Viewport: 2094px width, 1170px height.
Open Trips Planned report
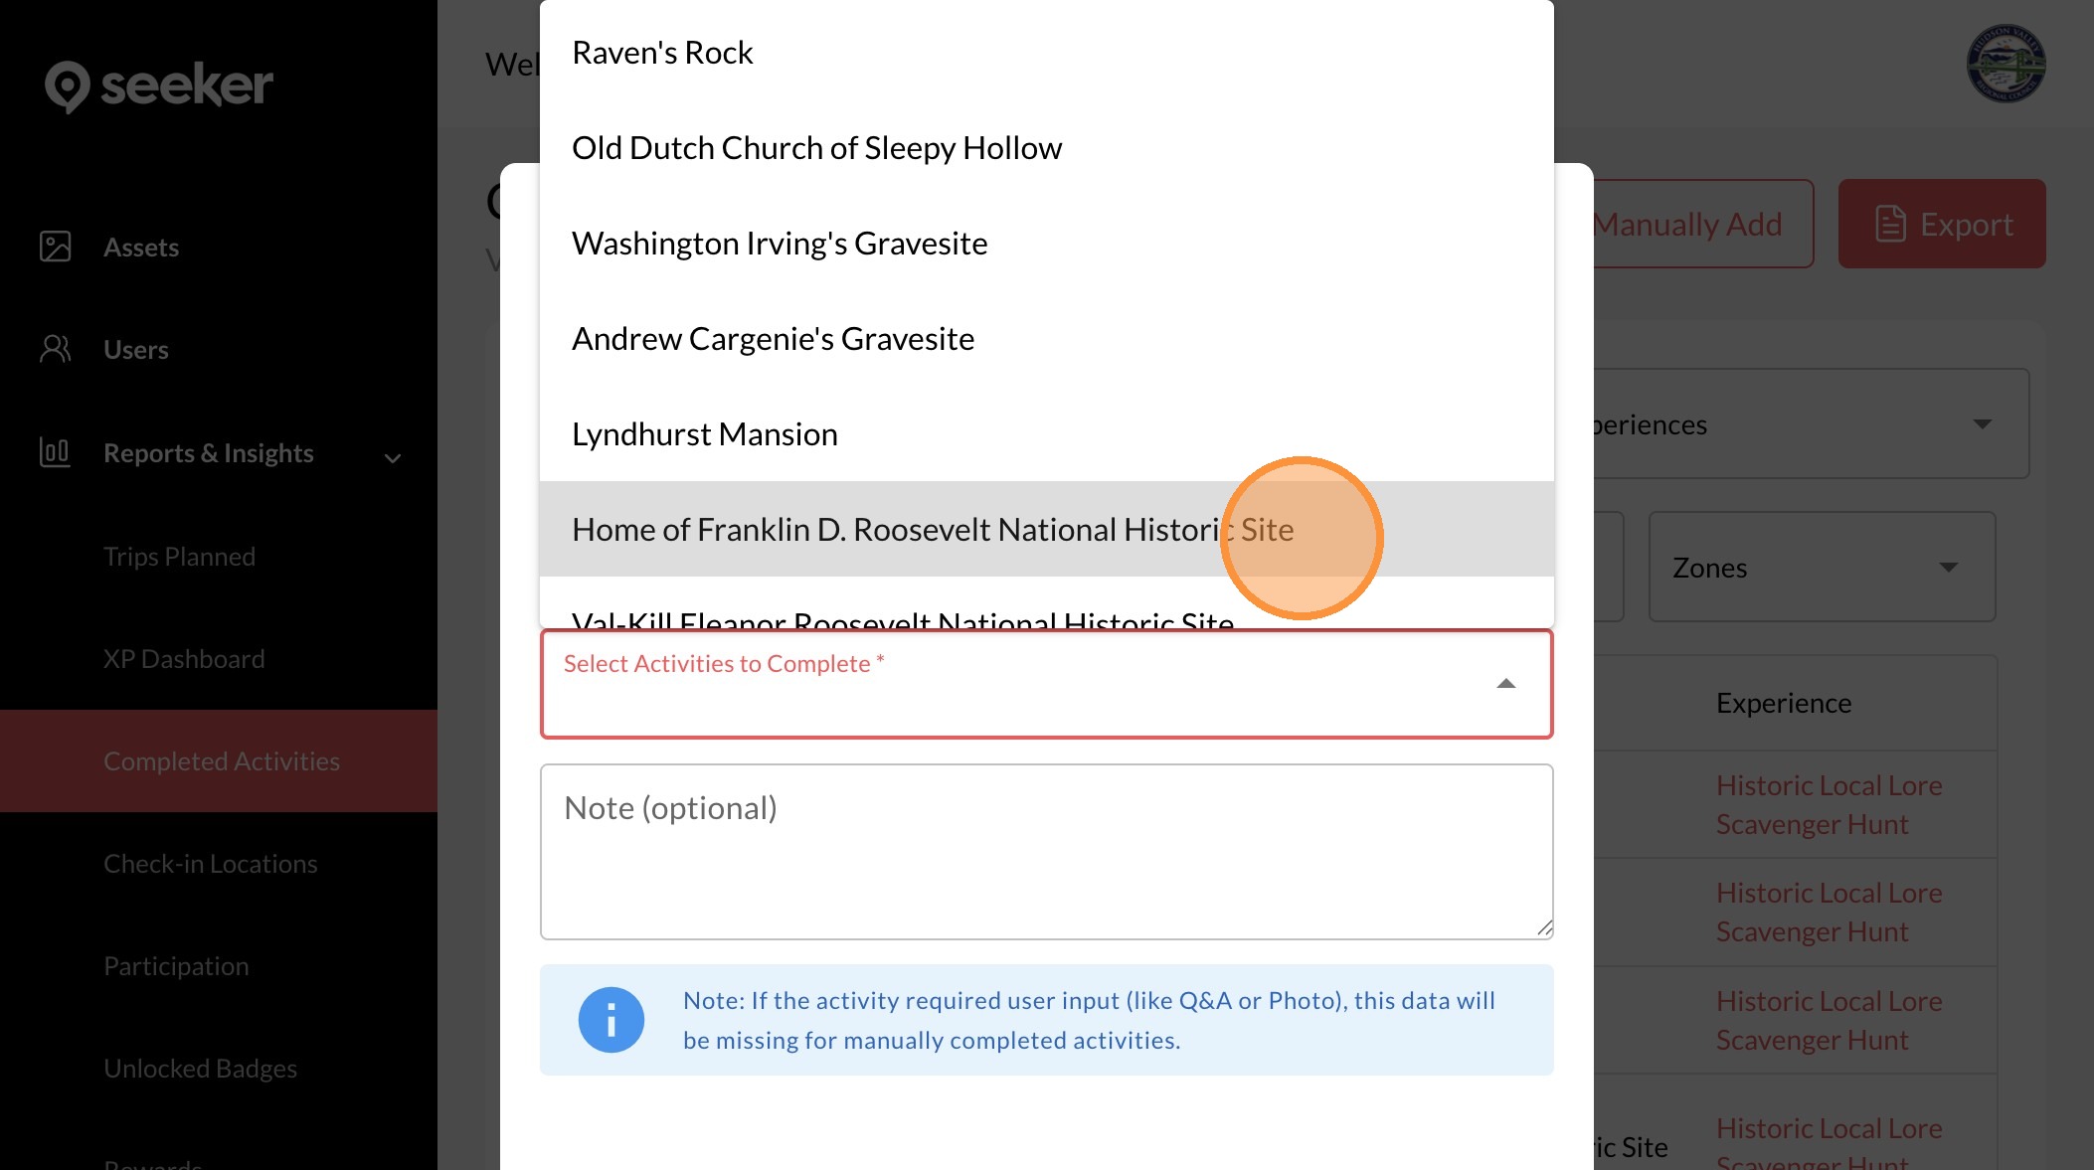[x=179, y=556]
